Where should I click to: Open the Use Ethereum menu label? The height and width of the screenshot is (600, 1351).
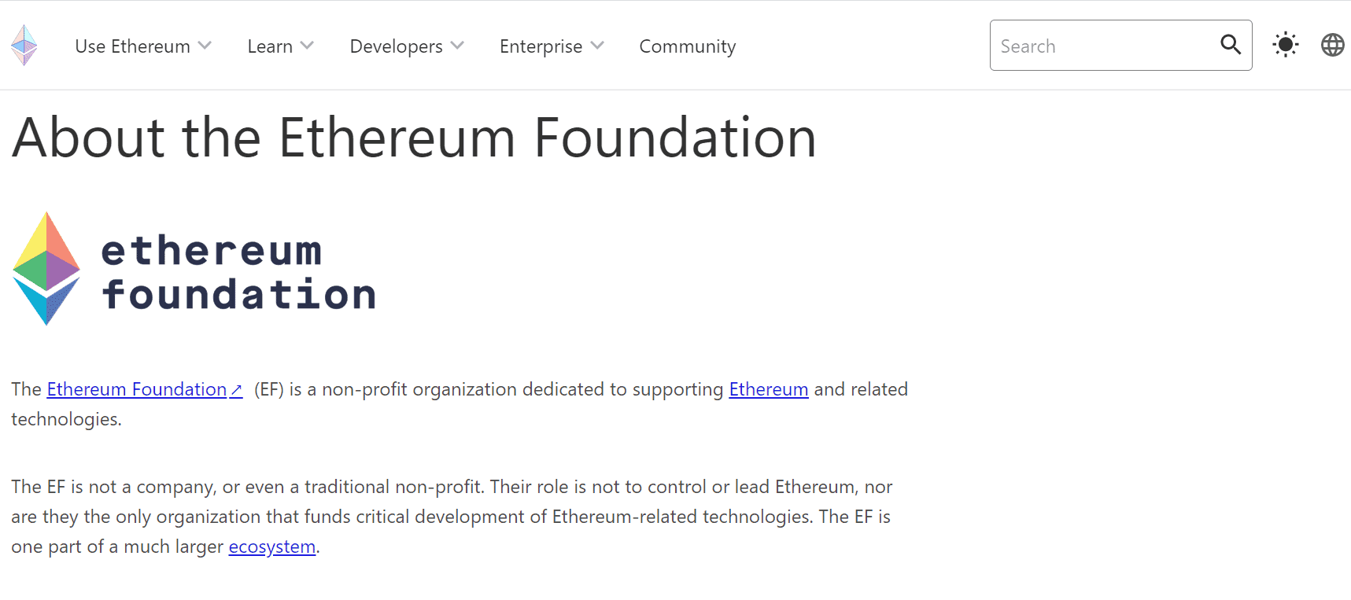pos(132,46)
